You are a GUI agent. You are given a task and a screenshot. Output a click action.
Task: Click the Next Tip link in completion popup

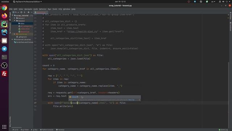click(131, 100)
